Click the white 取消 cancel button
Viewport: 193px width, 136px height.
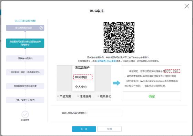tap(110, 129)
